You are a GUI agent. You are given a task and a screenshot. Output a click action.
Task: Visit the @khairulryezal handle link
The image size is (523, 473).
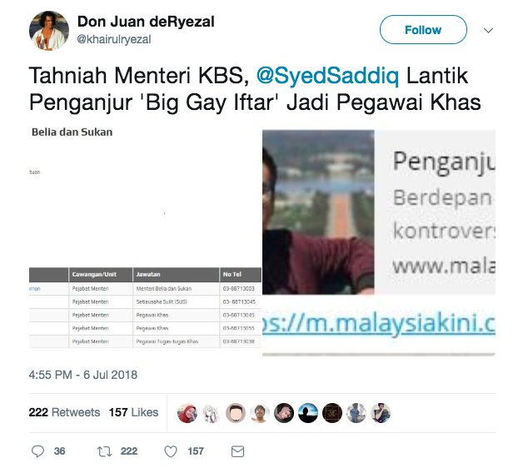[x=114, y=39]
